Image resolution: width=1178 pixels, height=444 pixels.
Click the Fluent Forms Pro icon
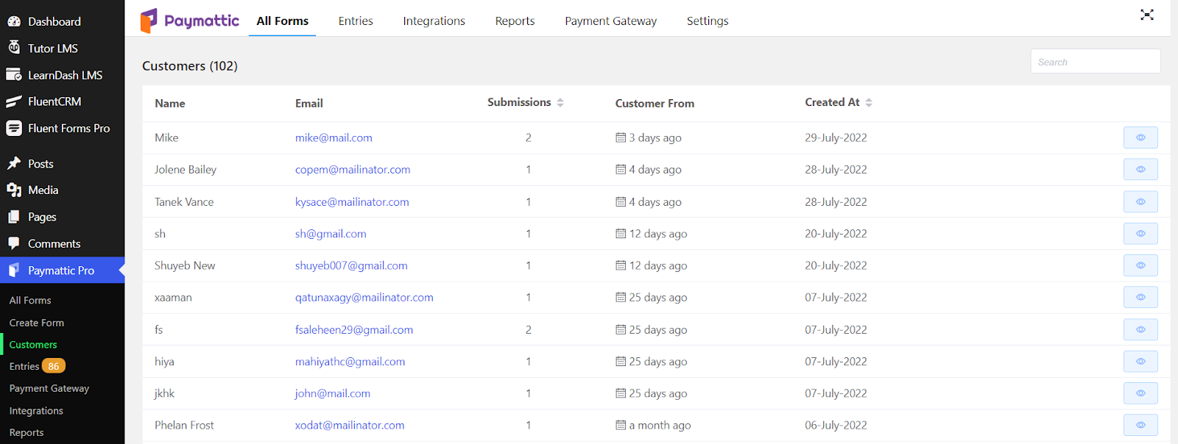coord(14,128)
